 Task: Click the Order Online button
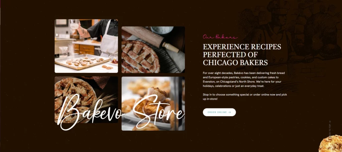point(219,112)
